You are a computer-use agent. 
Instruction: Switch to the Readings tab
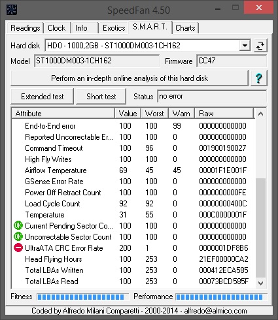[26, 28]
